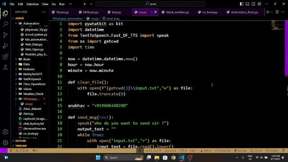Image resolution: width=288 pixels, height=162 pixels.
Task: Open the Selection menu
Action: click(32, 4)
